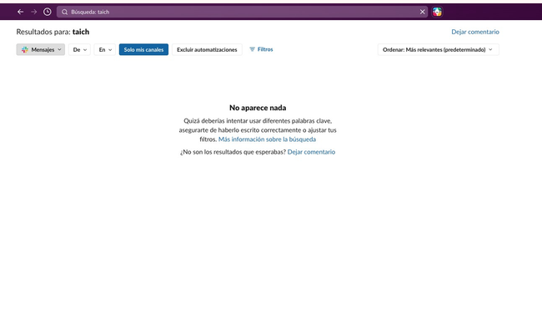Image resolution: width=542 pixels, height=314 pixels.
Task: Go back with the left arrow
Action: pyautogui.click(x=20, y=12)
